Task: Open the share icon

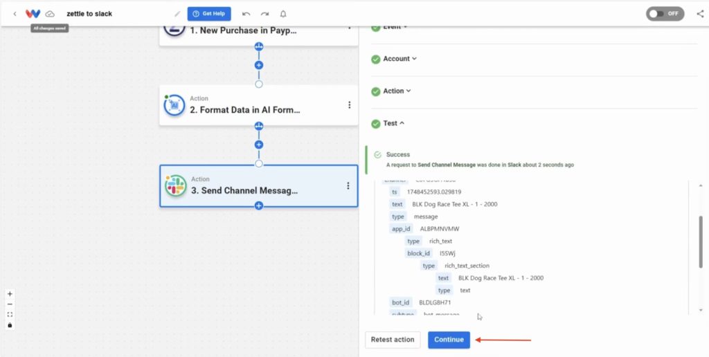Action: tap(700, 14)
